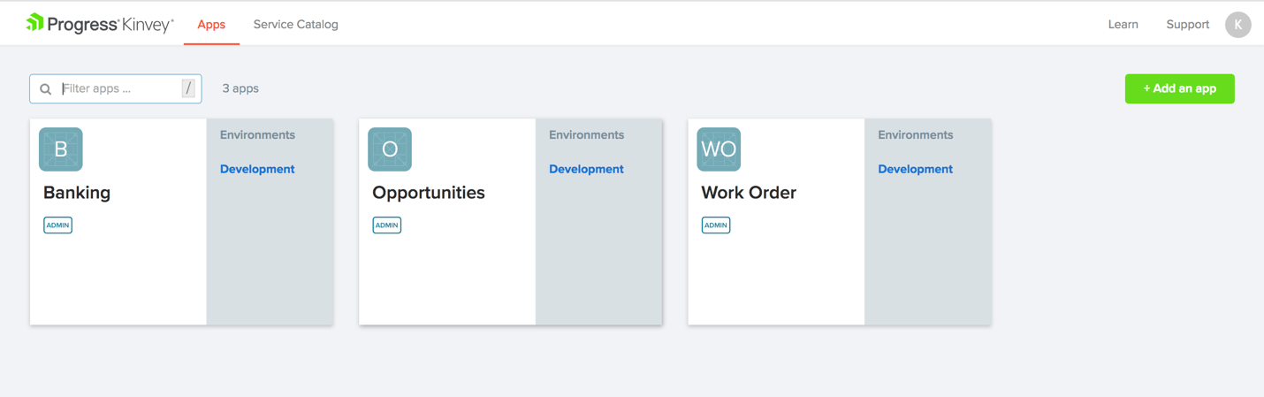
Task: Click the Opportunities app title
Action: (x=429, y=193)
